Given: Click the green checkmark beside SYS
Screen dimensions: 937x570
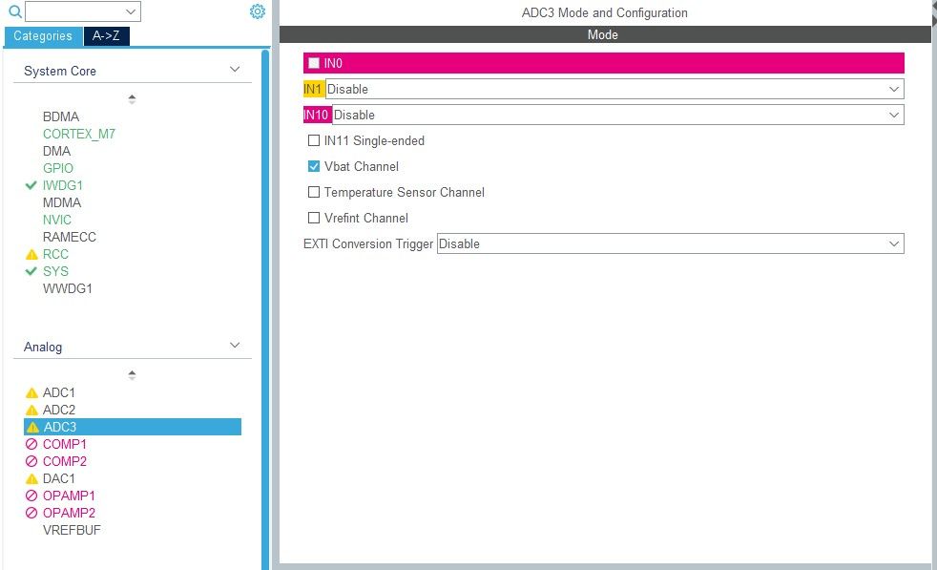Looking at the screenshot, I should pyautogui.click(x=31, y=271).
